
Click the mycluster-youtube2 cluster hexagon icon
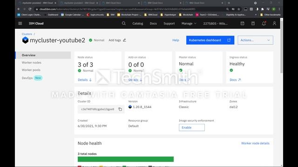pyautogui.click(x=25, y=40)
